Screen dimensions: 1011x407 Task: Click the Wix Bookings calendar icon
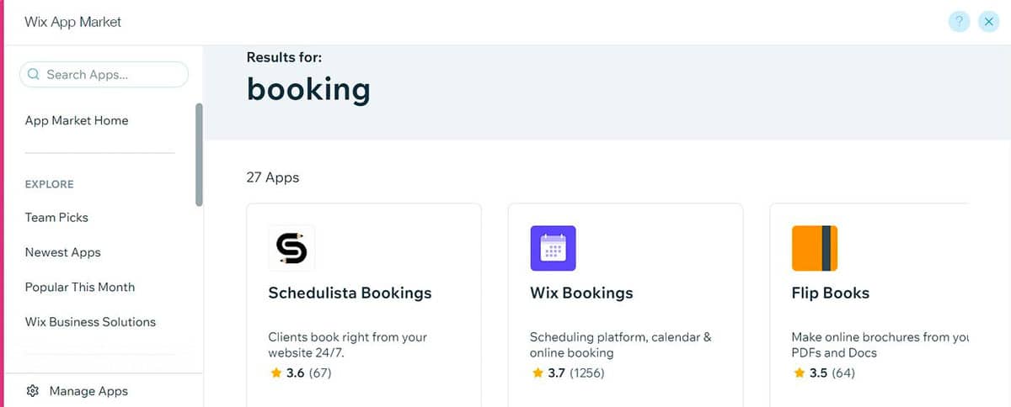(553, 248)
